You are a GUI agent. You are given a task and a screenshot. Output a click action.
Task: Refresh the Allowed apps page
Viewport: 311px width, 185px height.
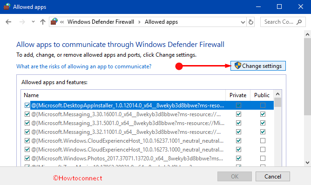[251, 22]
